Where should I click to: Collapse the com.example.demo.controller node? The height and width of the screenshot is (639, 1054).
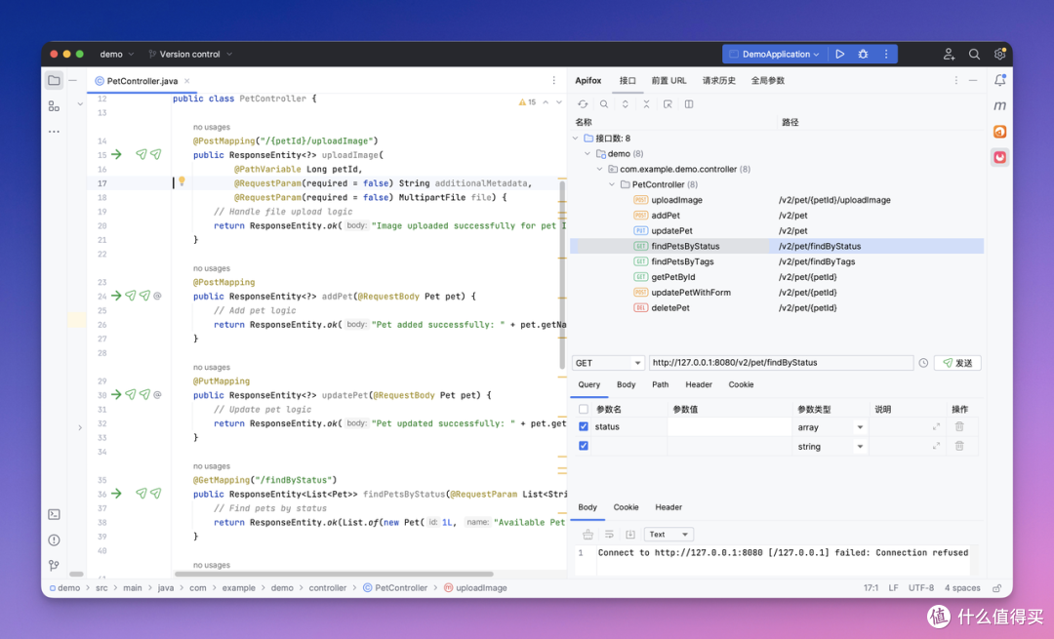[x=600, y=169]
